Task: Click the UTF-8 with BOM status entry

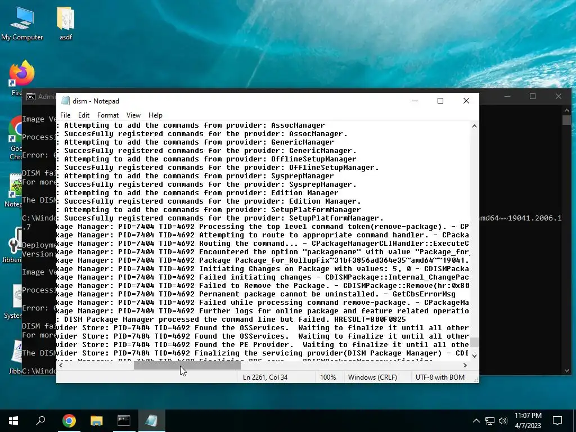Action: point(440,377)
